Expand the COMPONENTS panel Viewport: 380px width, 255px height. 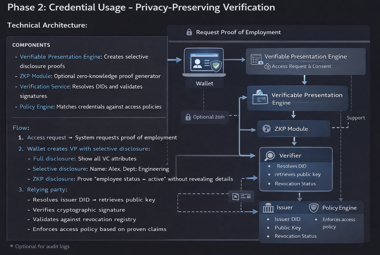point(31,45)
